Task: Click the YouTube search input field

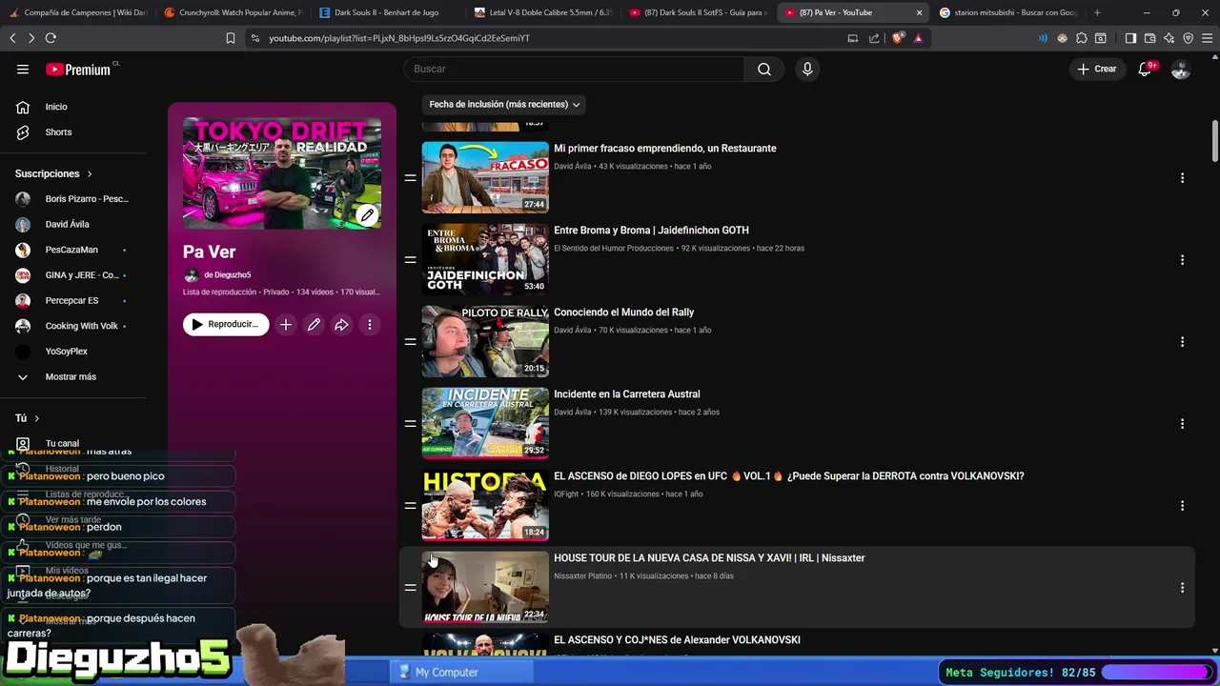Action: (574, 69)
